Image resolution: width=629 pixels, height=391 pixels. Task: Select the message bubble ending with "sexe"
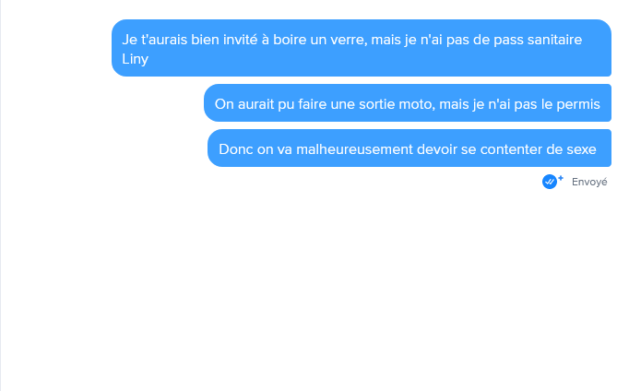click(x=409, y=148)
